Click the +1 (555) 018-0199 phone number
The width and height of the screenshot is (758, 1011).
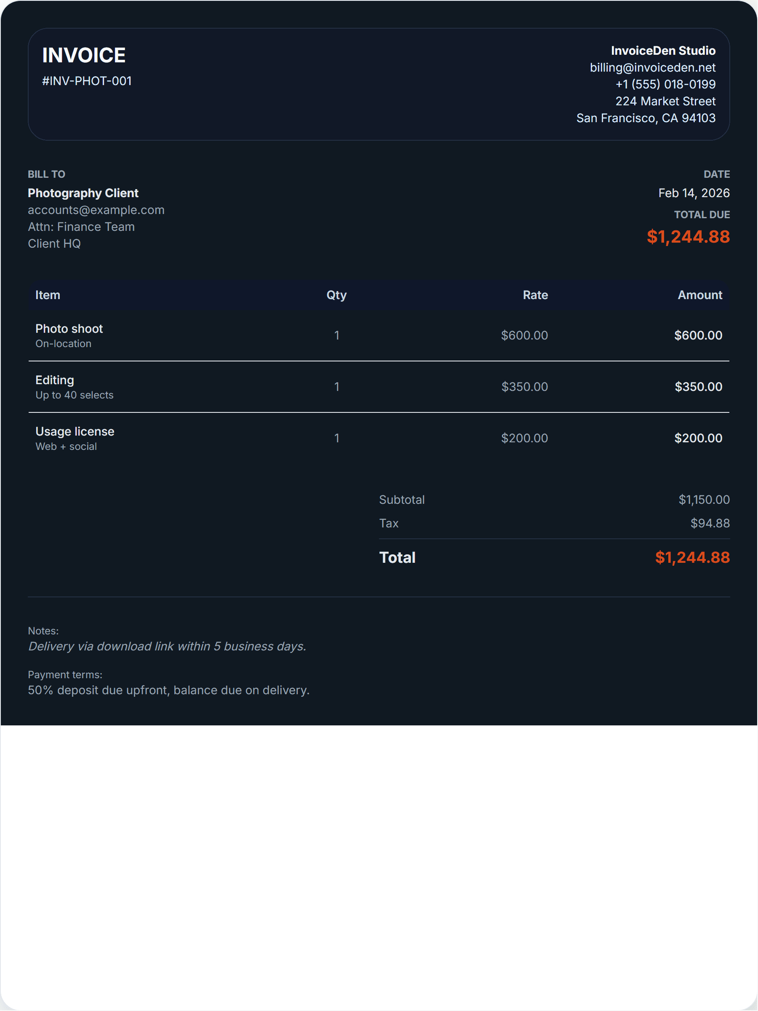(665, 85)
